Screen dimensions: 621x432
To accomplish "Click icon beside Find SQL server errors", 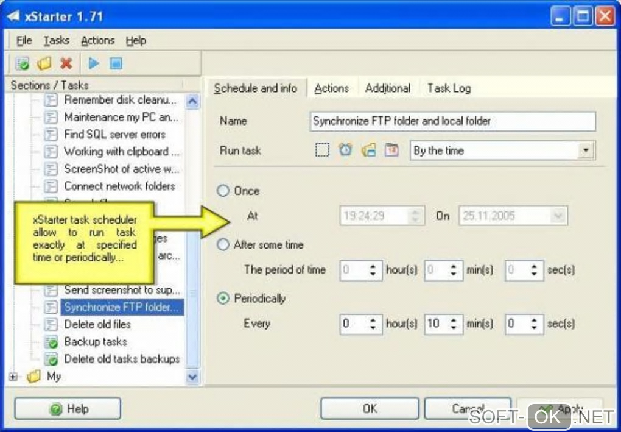I will click(51, 135).
